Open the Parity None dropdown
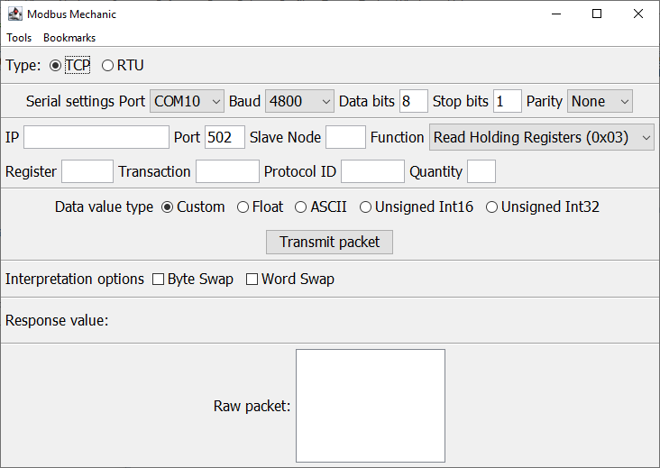The image size is (660, 468). point(600,101)
